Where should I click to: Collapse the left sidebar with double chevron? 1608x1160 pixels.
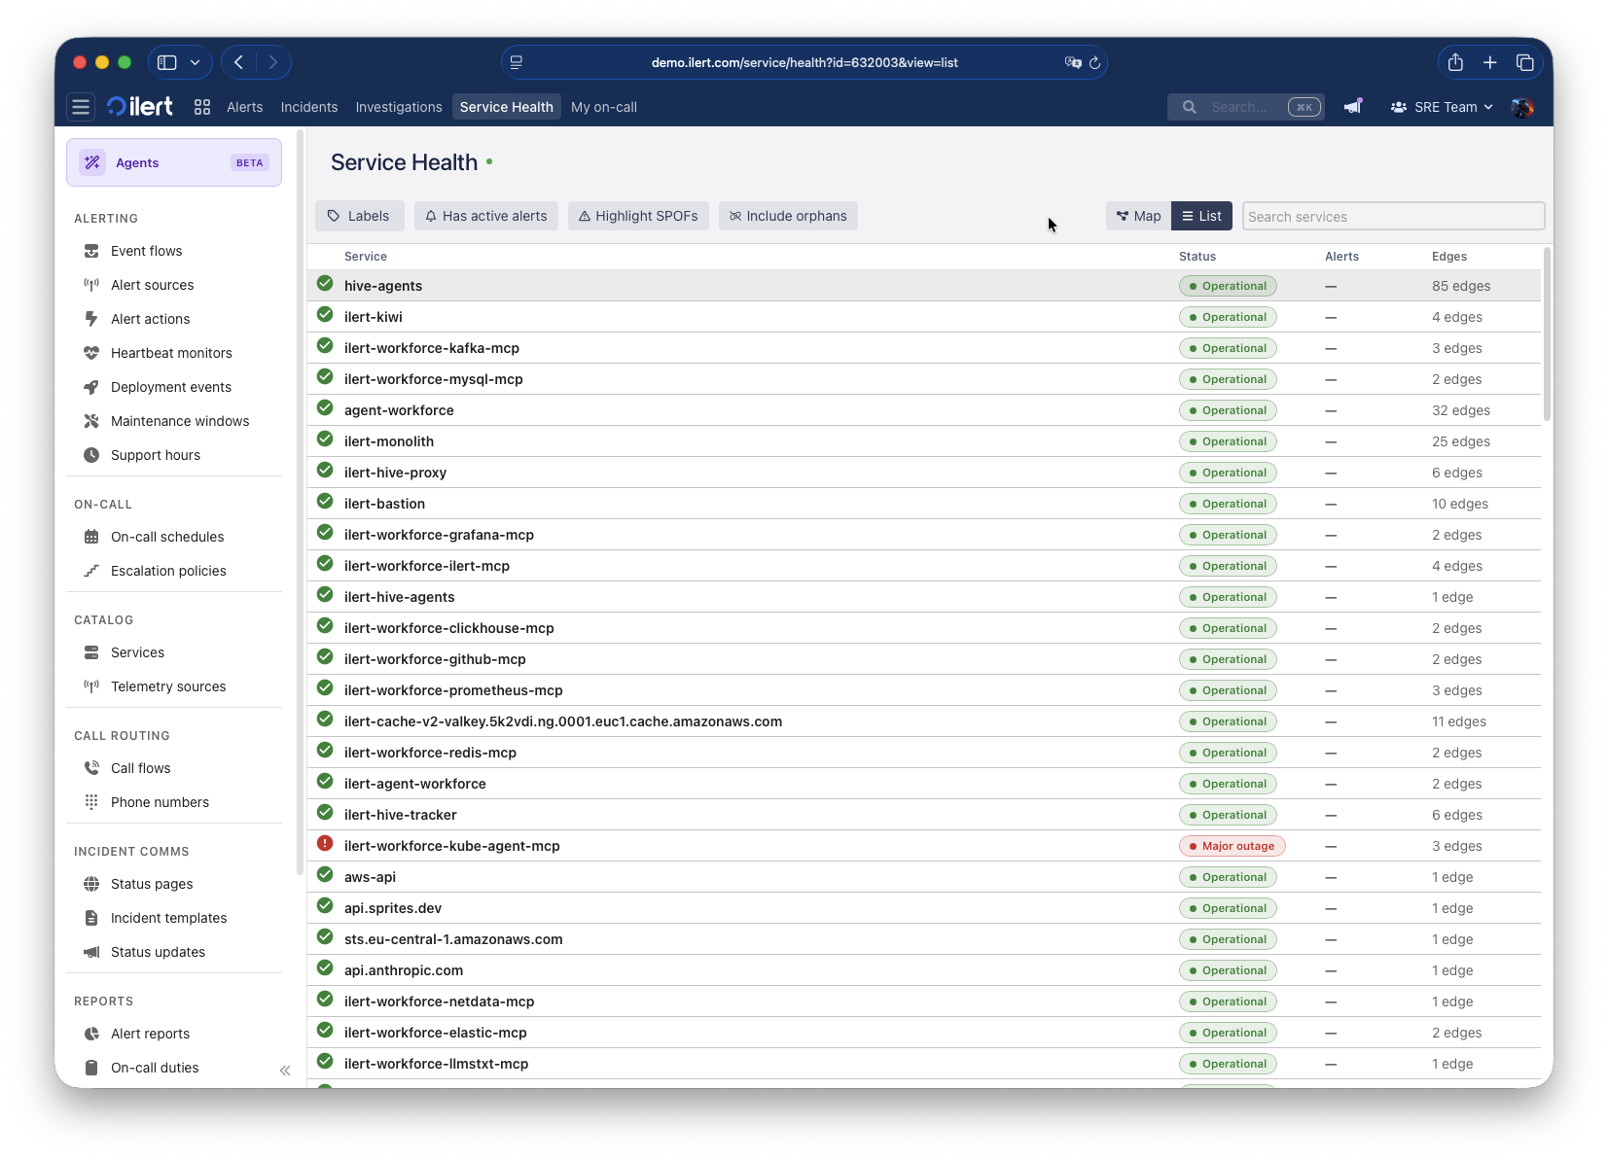(x=285, y=1071)
